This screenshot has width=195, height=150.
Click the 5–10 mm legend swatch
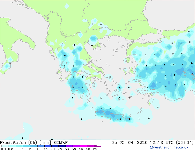[x=34, y=146]
